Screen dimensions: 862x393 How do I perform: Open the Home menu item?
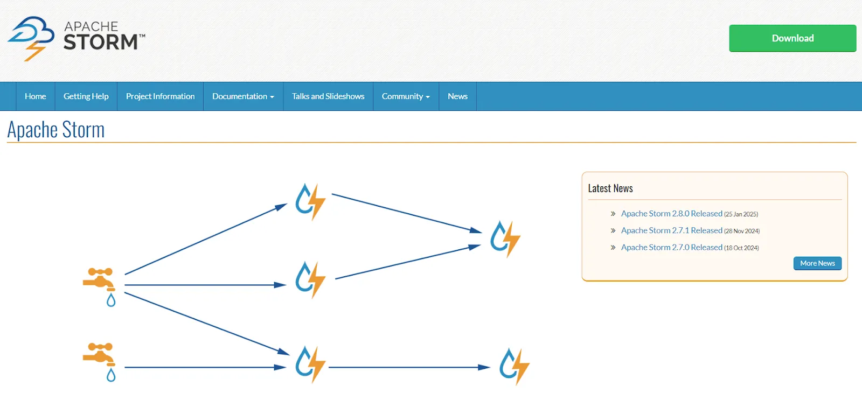point(36,96)
